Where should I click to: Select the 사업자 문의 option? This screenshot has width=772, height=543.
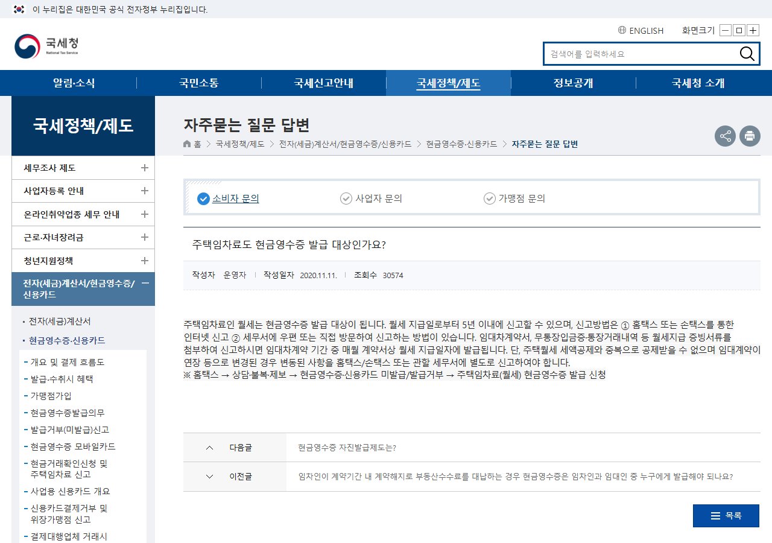point(372,198)
